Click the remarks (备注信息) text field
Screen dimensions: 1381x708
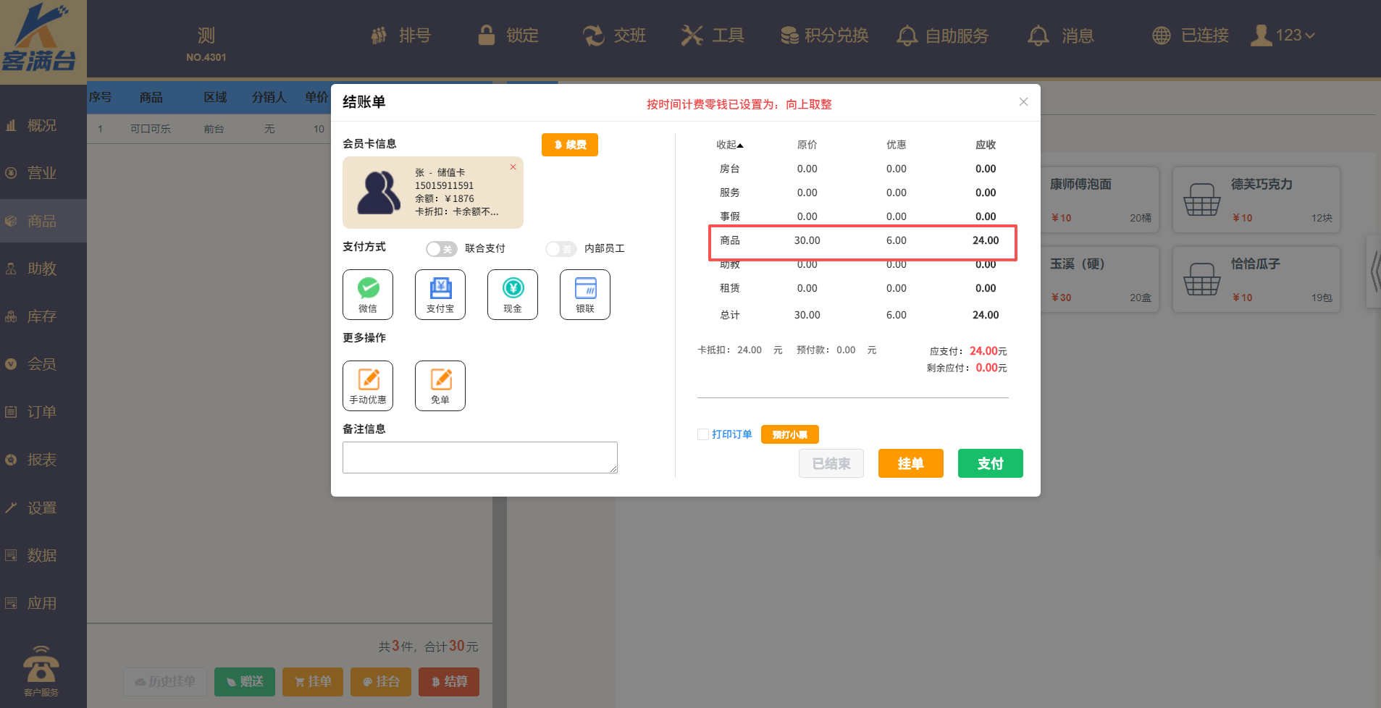click(x=479, y=458)
